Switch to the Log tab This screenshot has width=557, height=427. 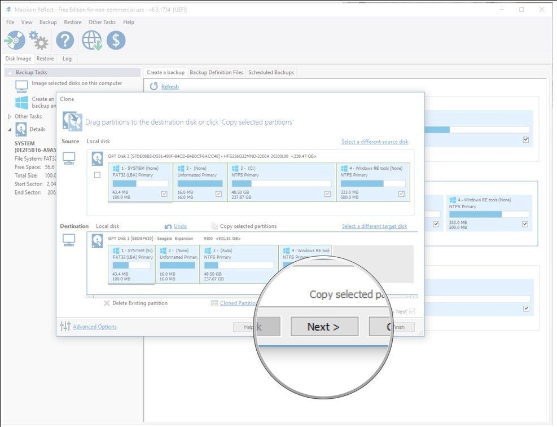pyautogui.click(x=67, y=59)
